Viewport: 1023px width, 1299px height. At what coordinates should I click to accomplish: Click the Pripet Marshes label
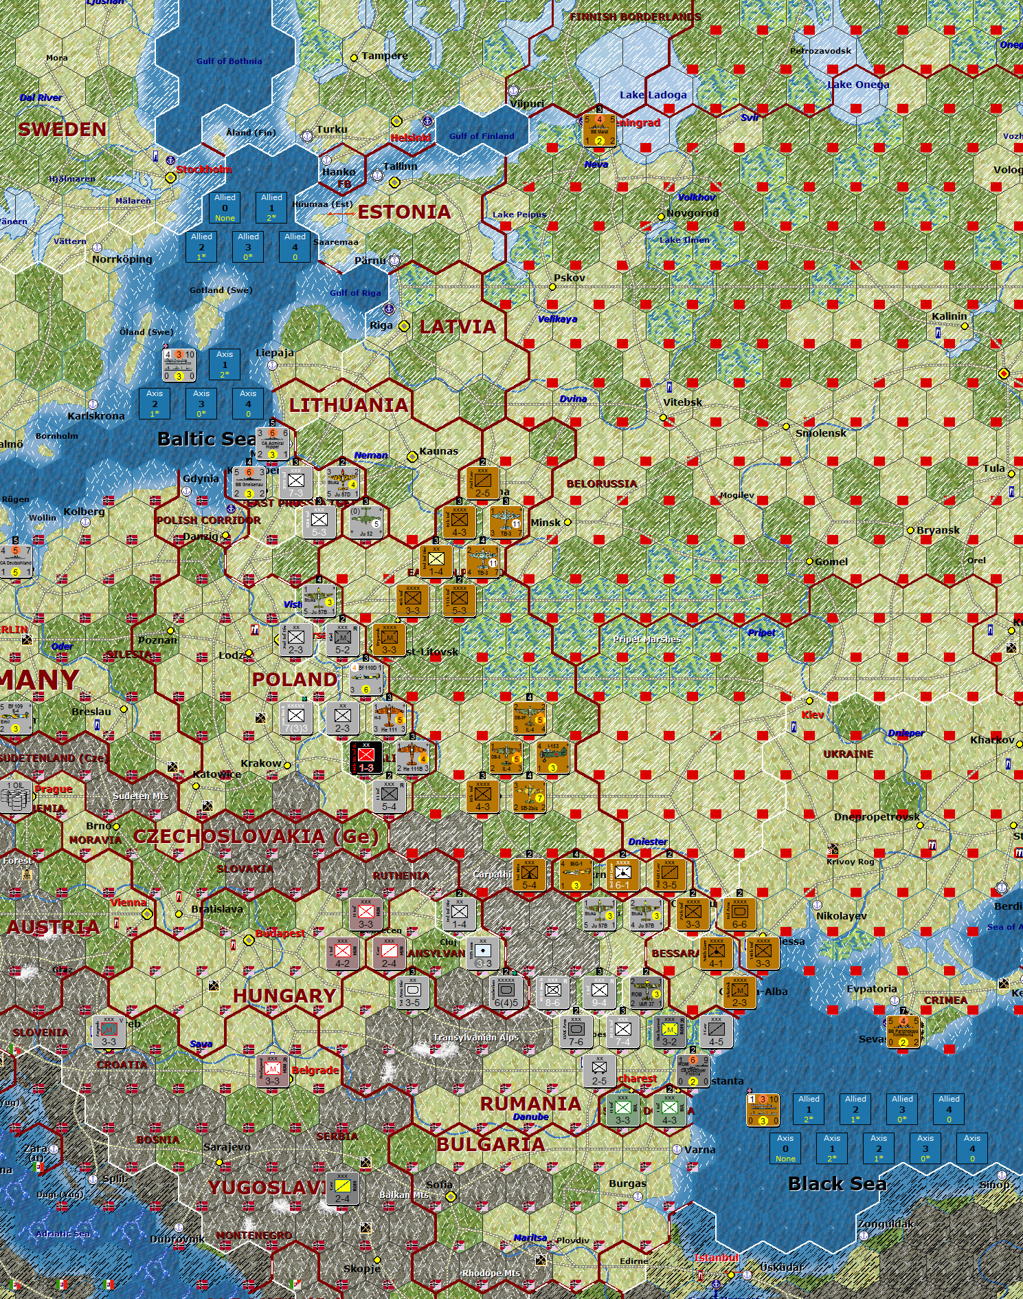pos(647,640)
